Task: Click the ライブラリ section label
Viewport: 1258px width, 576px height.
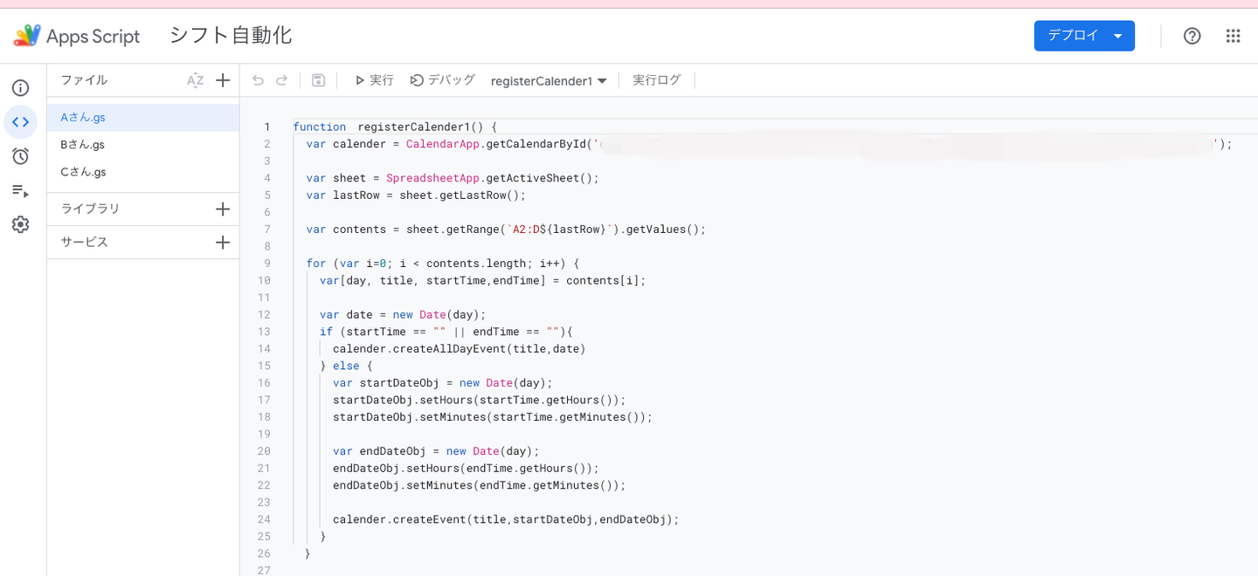Action: click(x=91, y=209)
